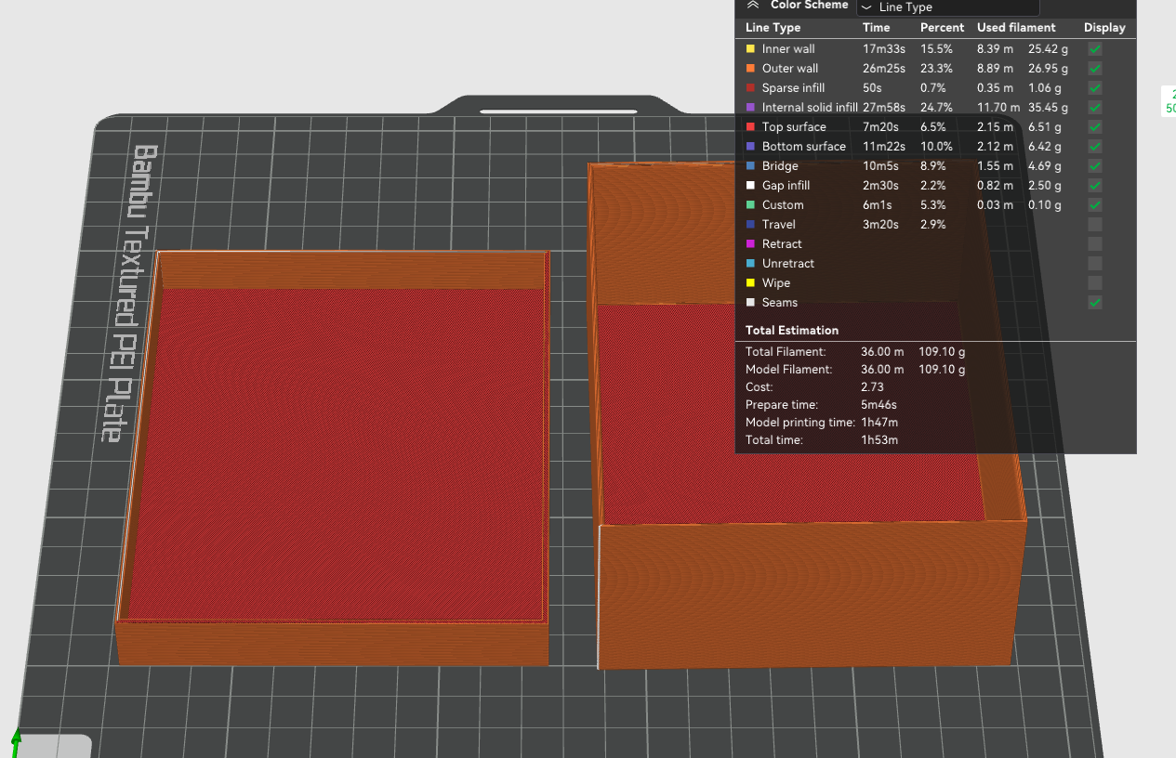Toggle Bridge display checkbox

tap(1095, 165)
